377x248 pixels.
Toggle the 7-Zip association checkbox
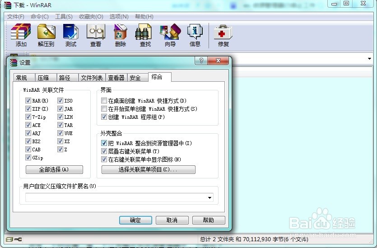pyautogui.click(x=28, y=117)
